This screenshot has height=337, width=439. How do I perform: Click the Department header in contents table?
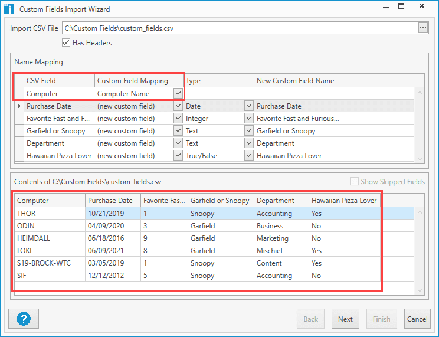(281, 201)
